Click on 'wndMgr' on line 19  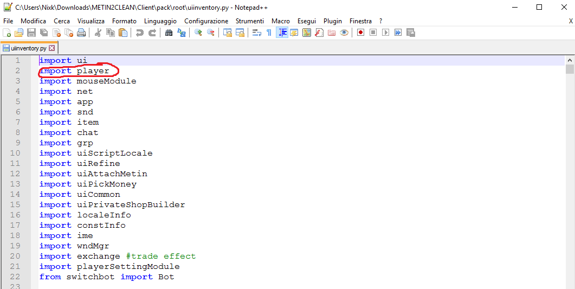tap(93, 246)
